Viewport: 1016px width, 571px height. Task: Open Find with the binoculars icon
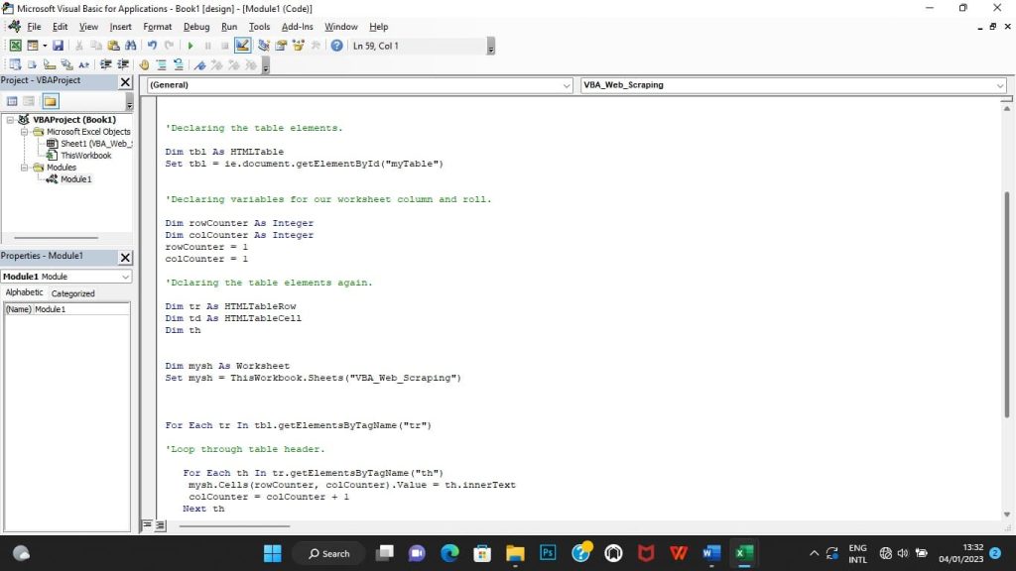(130, 46)
